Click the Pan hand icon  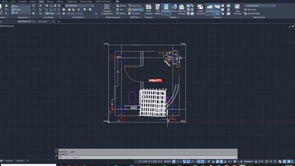pos(6,6)
